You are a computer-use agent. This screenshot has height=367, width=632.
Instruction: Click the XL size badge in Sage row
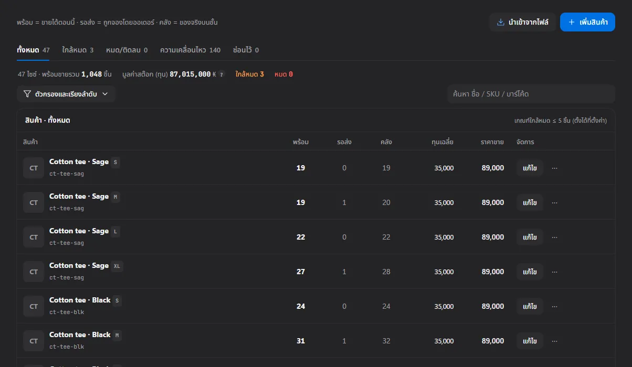[x=117, y=266]
